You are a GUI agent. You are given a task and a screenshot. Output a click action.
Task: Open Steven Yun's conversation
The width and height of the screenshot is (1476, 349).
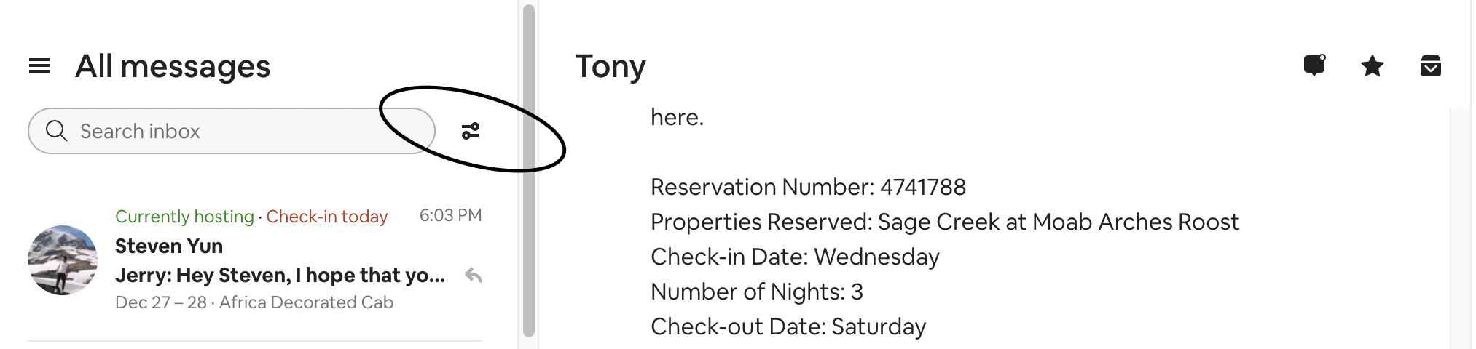point(255,260)
